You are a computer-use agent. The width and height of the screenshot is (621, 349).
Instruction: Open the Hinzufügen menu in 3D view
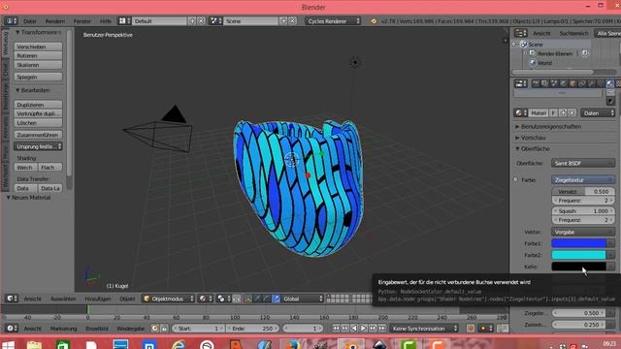click(x=98, y=299)
